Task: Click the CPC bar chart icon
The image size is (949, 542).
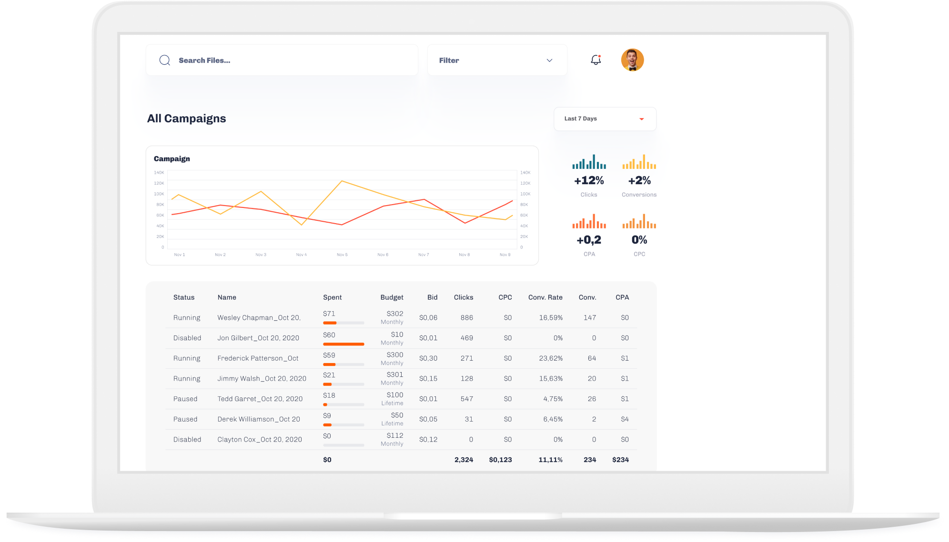Action: (639, 221)
